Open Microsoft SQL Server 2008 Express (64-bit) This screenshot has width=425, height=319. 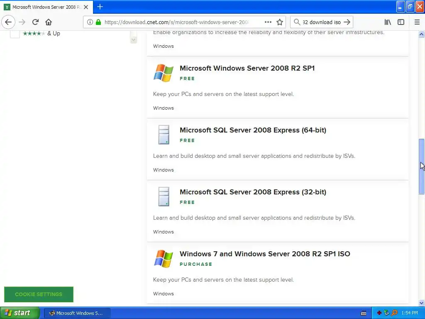click(x=253, y=130)
